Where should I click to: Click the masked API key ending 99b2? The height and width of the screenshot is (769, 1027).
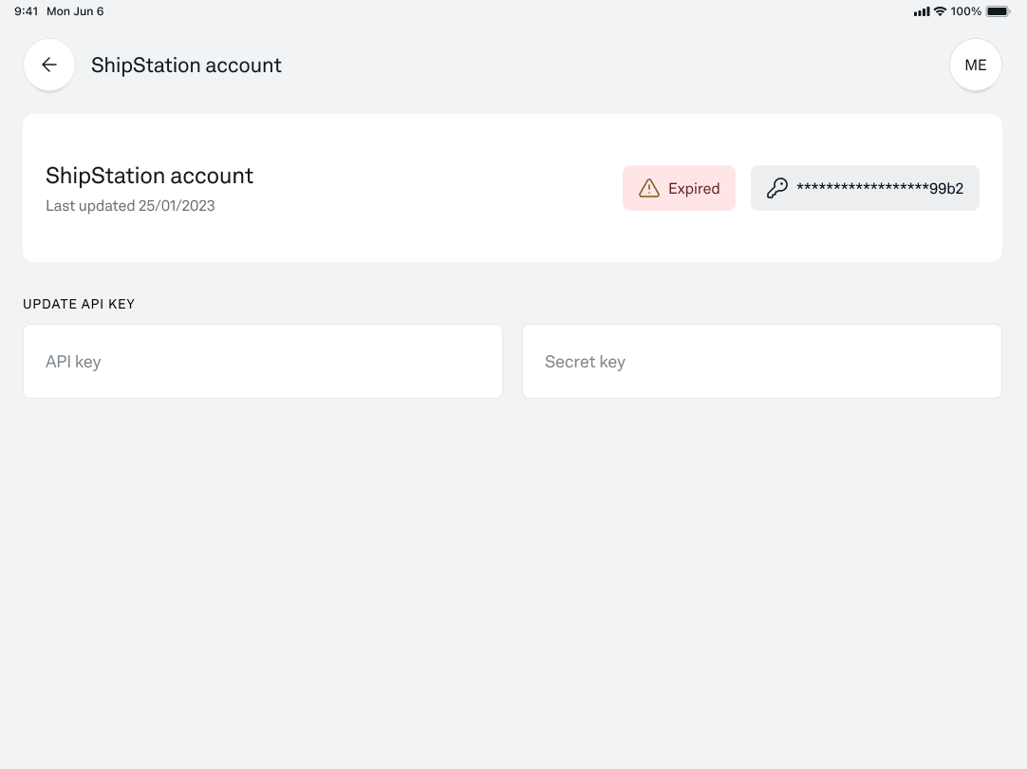click(x=879, y=188)
